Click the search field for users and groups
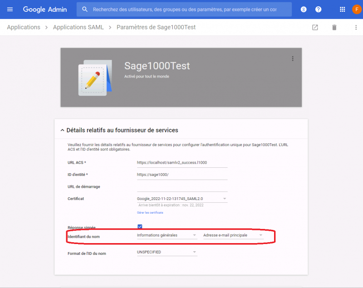 point(185,10)
